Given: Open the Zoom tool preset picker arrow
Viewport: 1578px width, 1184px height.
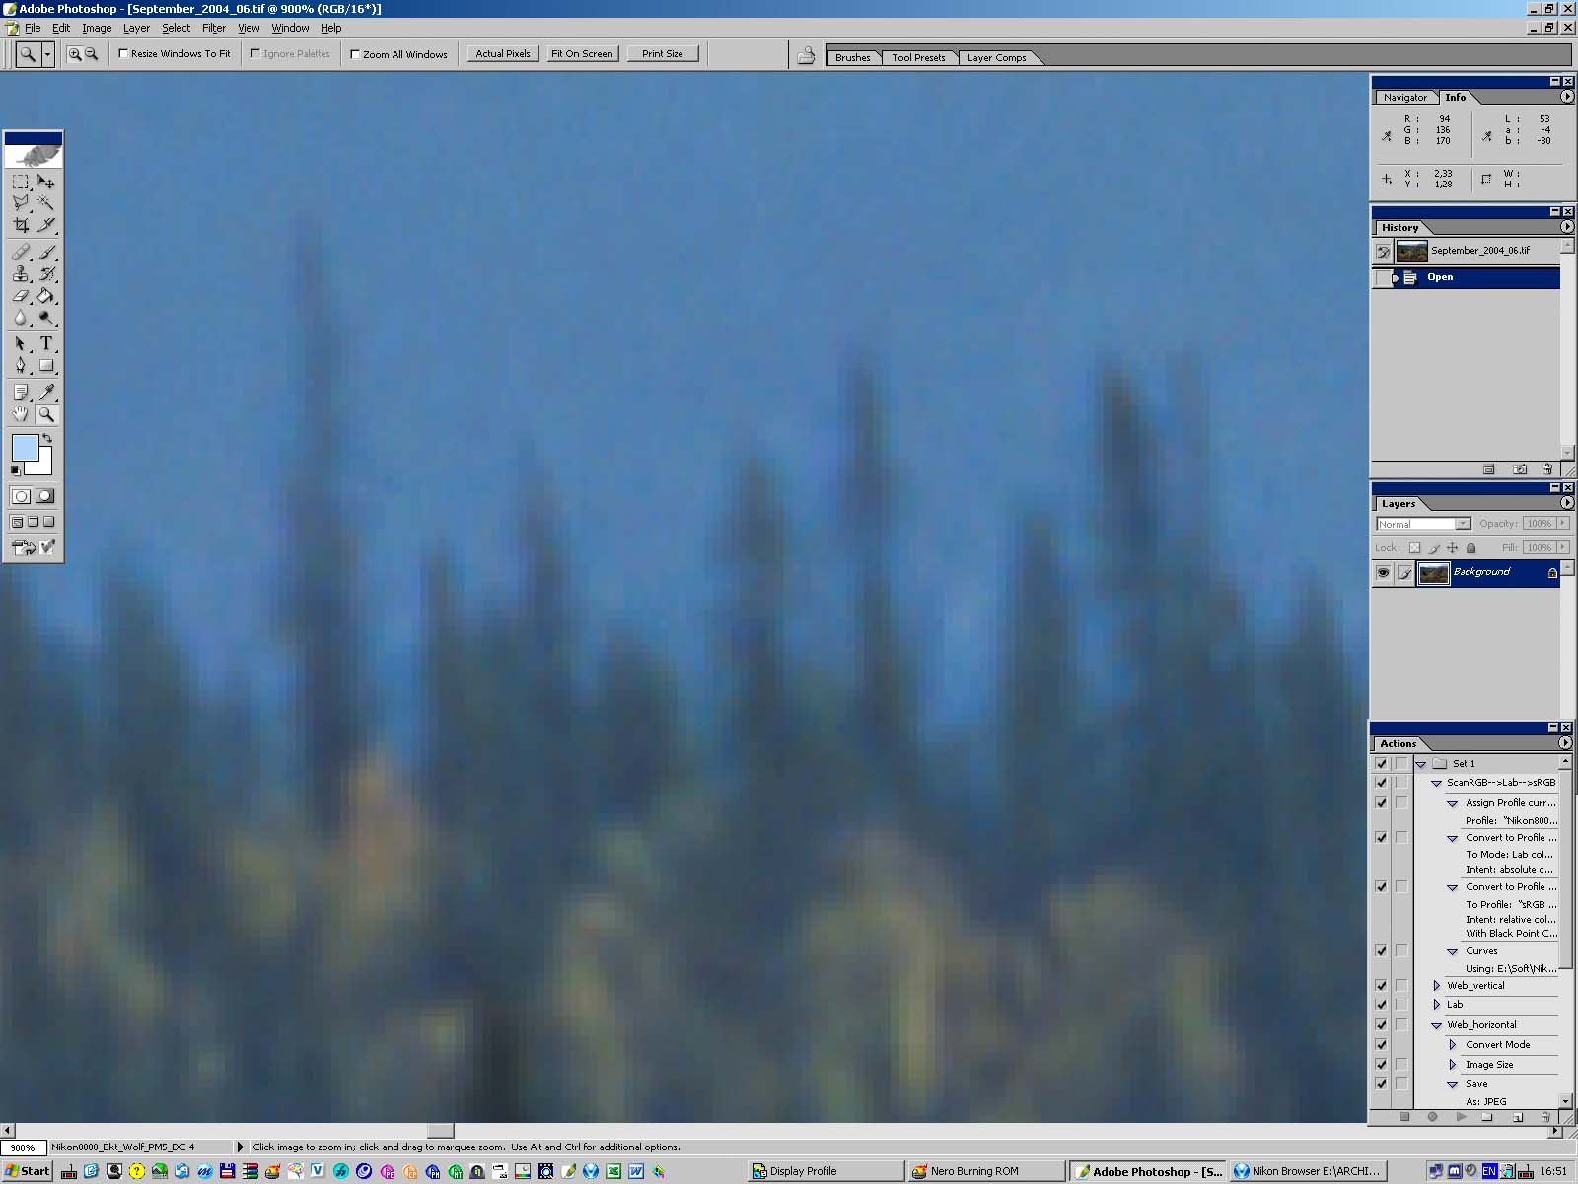Looking at the screenshot, I should [47, 54].
